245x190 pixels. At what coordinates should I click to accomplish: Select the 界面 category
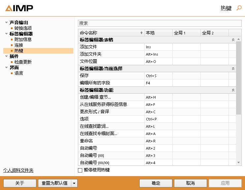[14, 67]
